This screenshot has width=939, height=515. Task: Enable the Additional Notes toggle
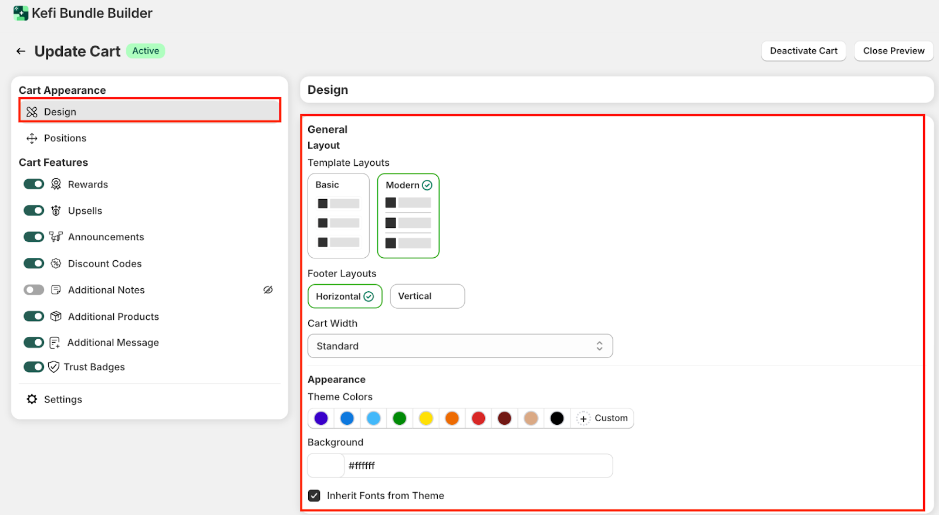point(33,290)
